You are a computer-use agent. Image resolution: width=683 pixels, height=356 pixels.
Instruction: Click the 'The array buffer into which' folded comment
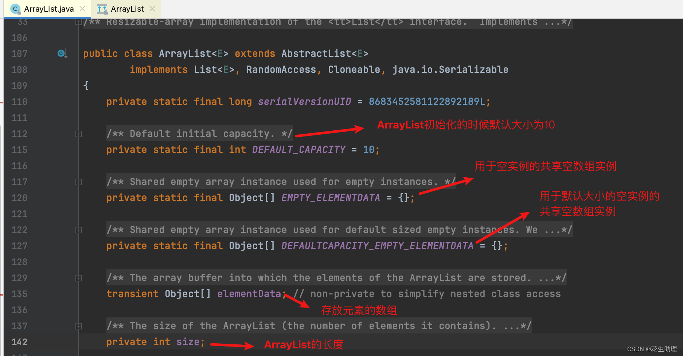tap(336, 278)
